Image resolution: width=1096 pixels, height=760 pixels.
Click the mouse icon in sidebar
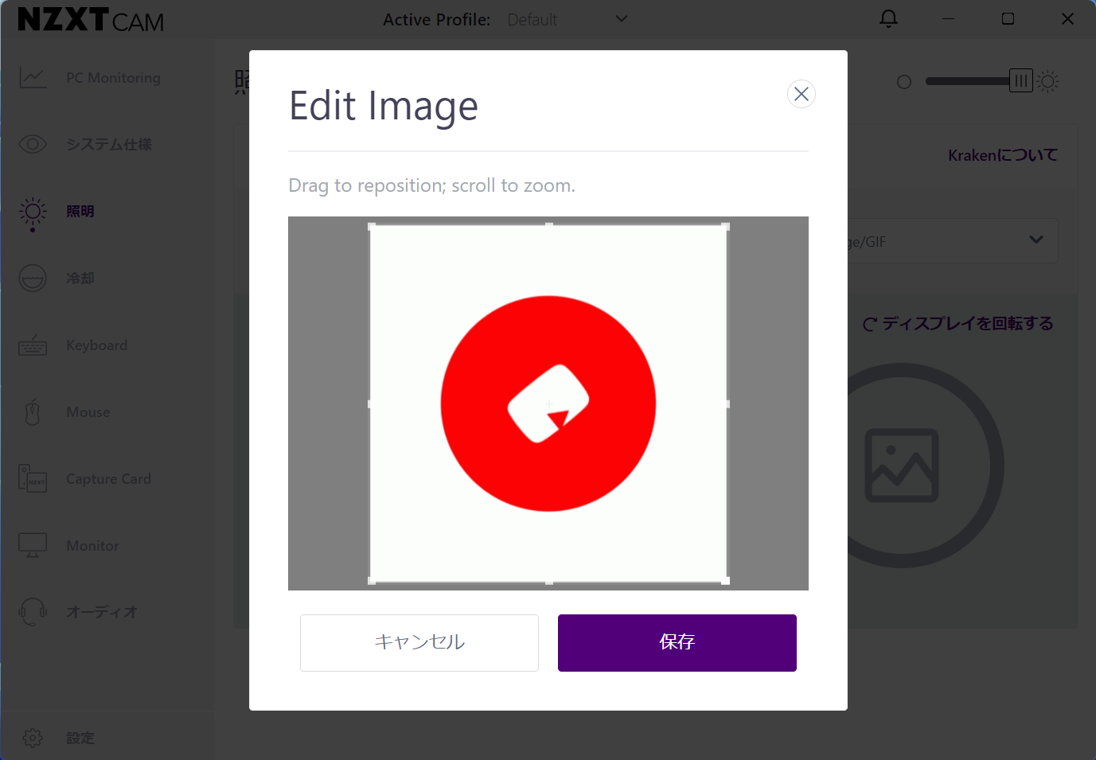point(33,412)
